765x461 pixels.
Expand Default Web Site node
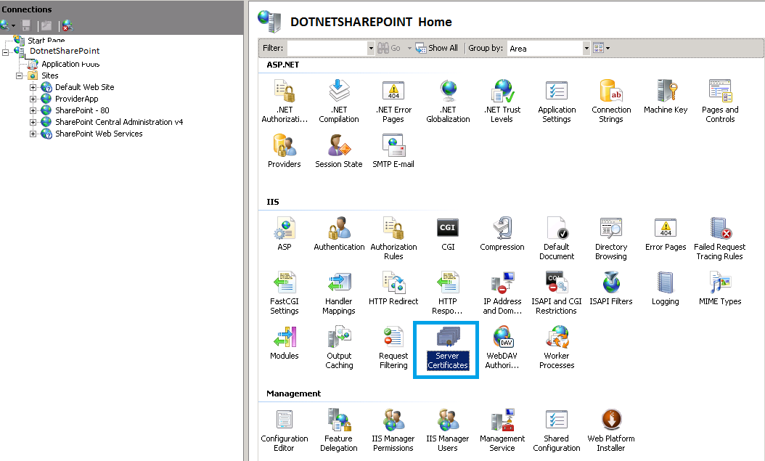click(33, 87)
